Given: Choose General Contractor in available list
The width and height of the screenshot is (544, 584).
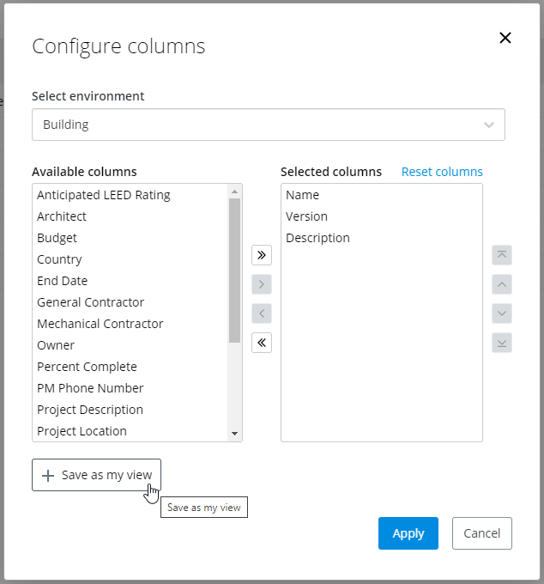Looking at the screenshot, I should (x=90, y=302).
